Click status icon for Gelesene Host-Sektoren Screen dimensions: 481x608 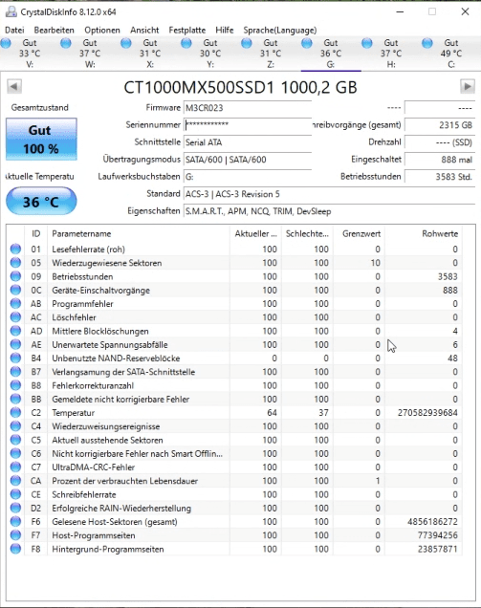tap(15, 522)
